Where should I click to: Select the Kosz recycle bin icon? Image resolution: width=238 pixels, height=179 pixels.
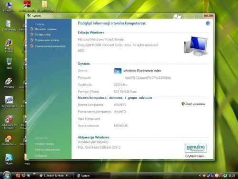(9, 63)
